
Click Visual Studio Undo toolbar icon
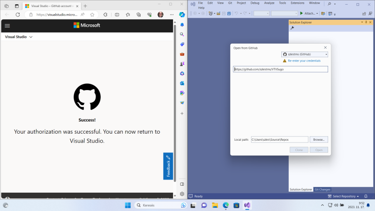tap(236, 14)
